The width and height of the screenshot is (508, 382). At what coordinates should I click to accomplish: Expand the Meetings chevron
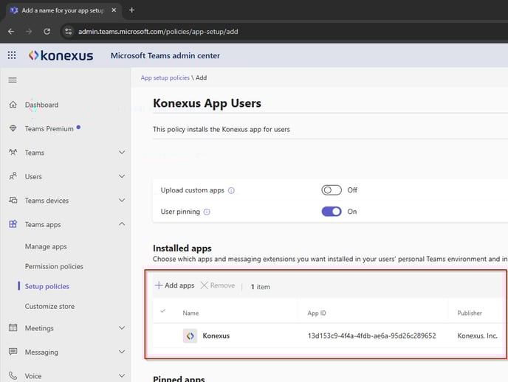122,328
